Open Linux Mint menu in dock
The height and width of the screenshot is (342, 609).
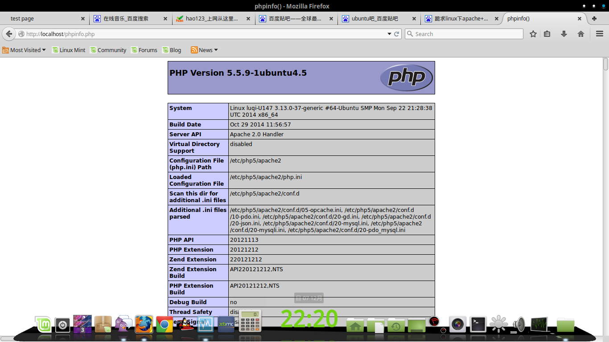point(44,324)
